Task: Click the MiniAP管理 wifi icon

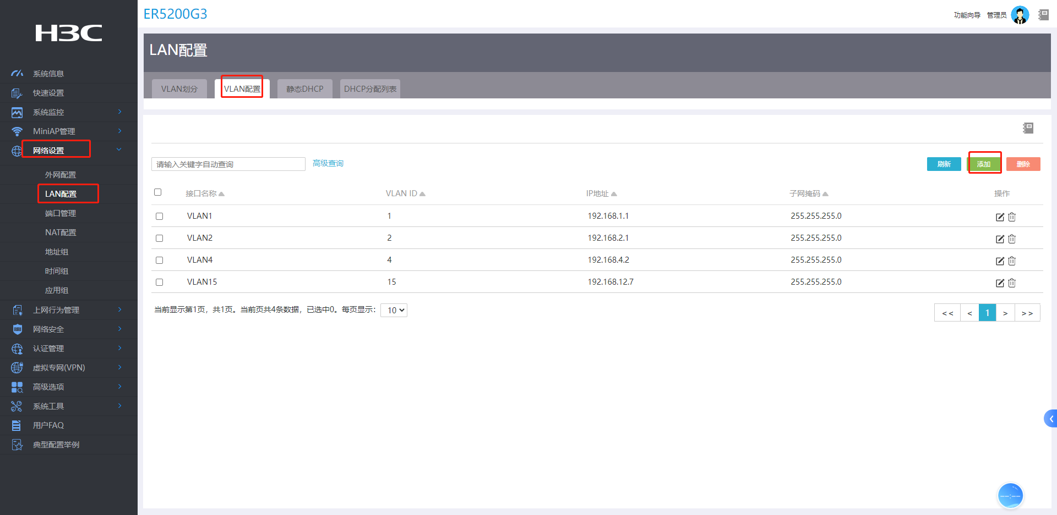Action: point(17,131)
